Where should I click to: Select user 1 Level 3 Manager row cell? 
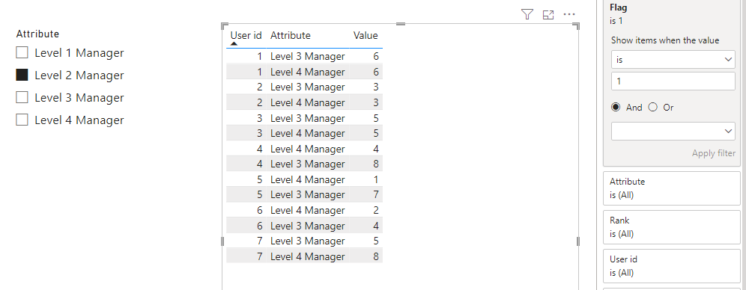[x=307, y=57]
